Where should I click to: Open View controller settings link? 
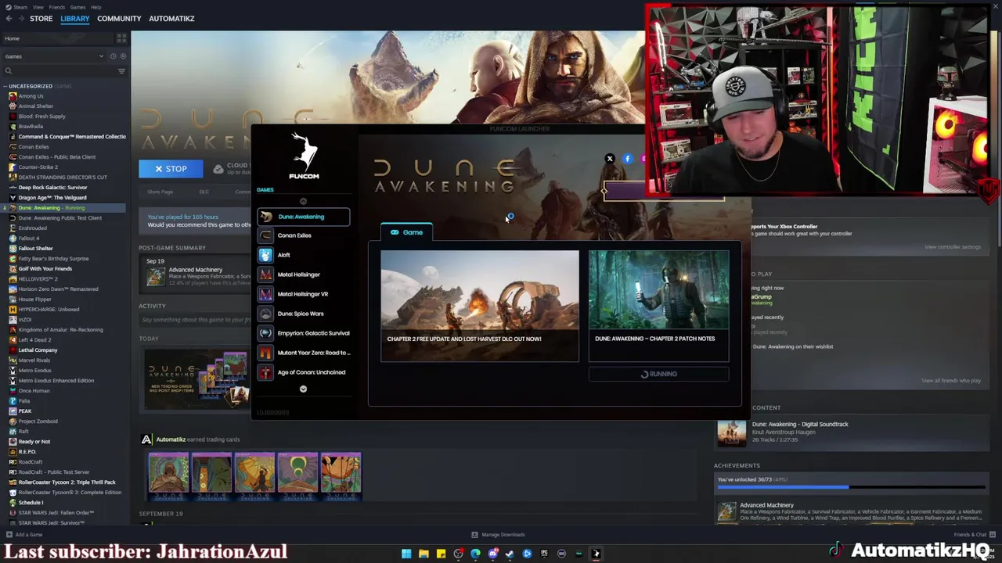pos(952,247)
